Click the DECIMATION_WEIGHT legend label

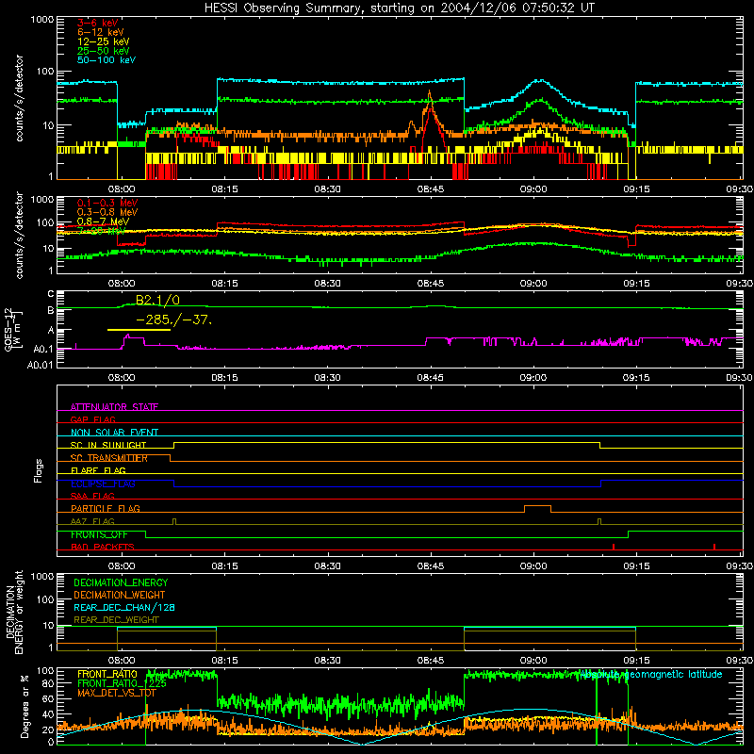120,595
